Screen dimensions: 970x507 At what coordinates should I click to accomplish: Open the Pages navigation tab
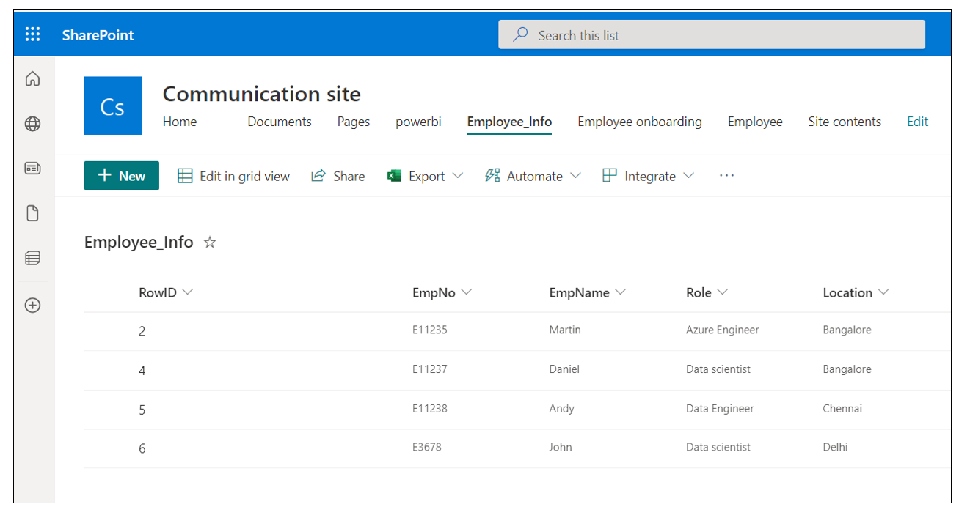click(354, 122)
